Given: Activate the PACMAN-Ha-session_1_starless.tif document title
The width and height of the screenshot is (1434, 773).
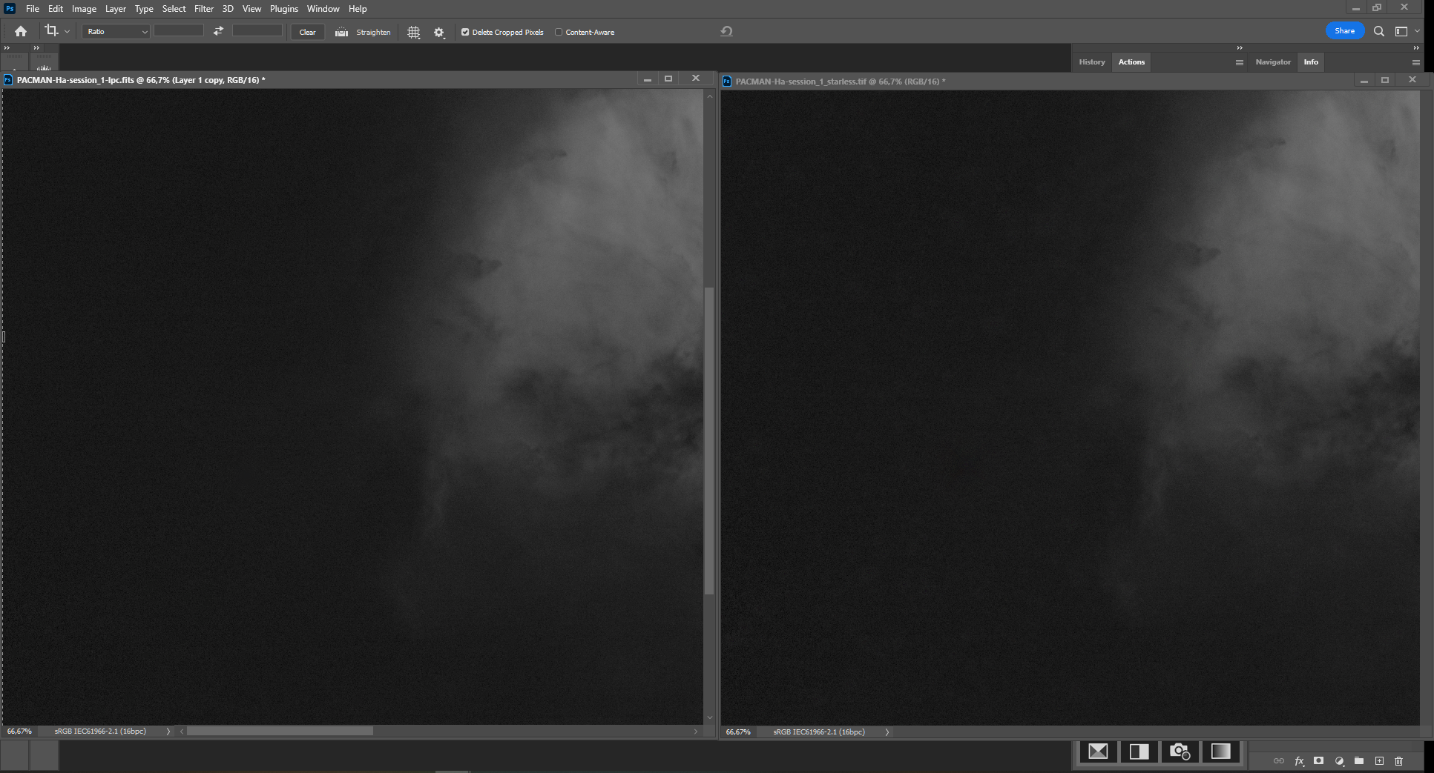Looking at the screenshot, I should 840,81.
